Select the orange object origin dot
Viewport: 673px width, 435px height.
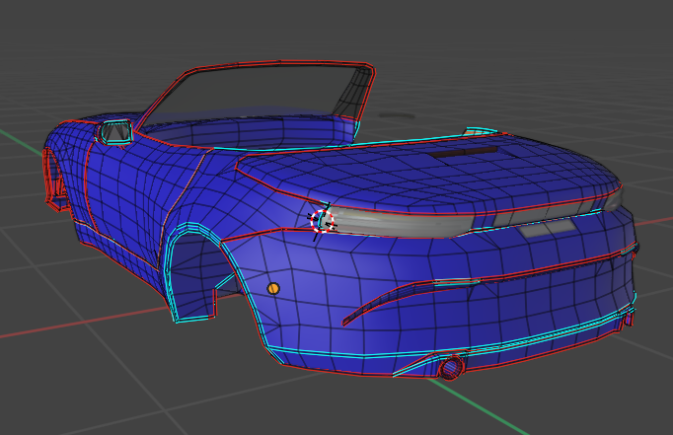pos(274,288)
